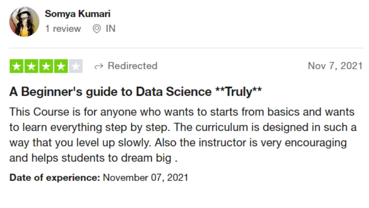Open the review title A Beginner's guide to Data Science

[135, 91]
